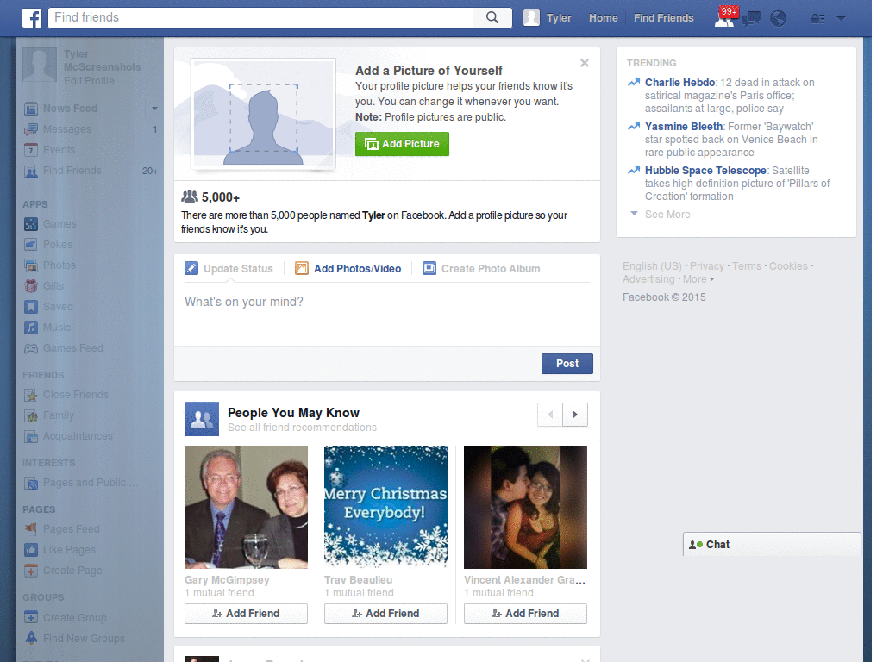Expand the account menu arrow in top bar
The width and height of the screenshot is (883, 662).
click(x=842, y=19)
